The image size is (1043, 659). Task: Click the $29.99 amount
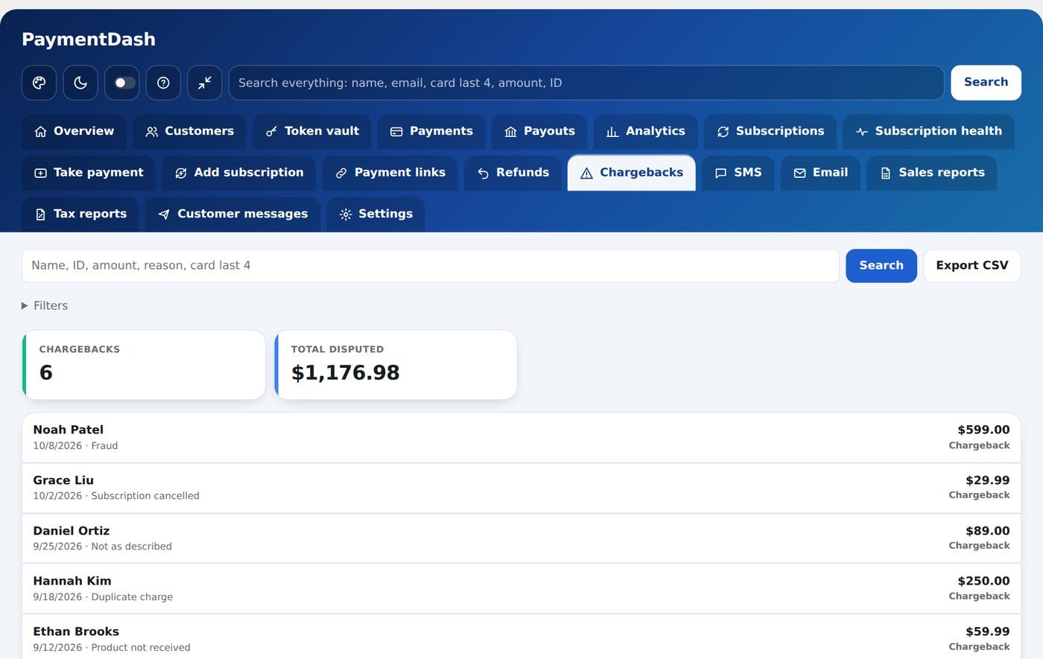988,480
